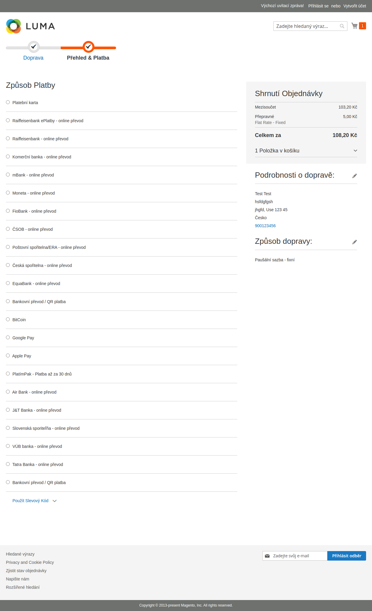Click the Přehled & Platba step checkmark
Viewport: 372px width, 611px height.
point(88,47)
